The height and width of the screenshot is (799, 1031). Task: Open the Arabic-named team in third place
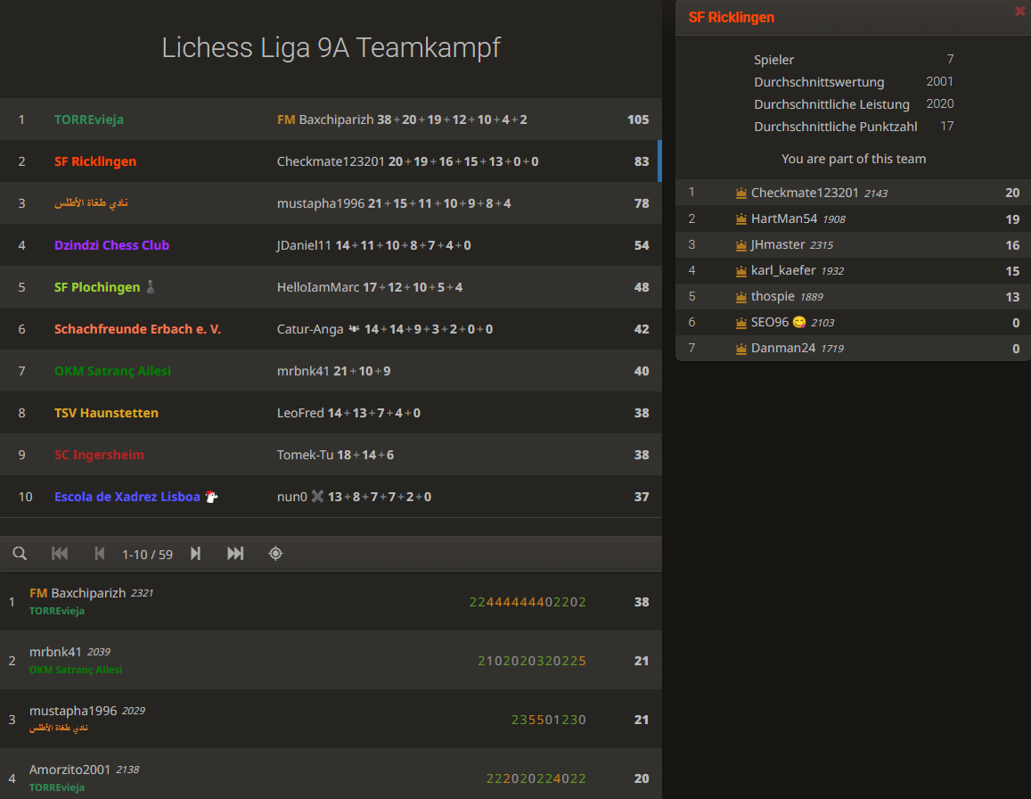(91, 203)
